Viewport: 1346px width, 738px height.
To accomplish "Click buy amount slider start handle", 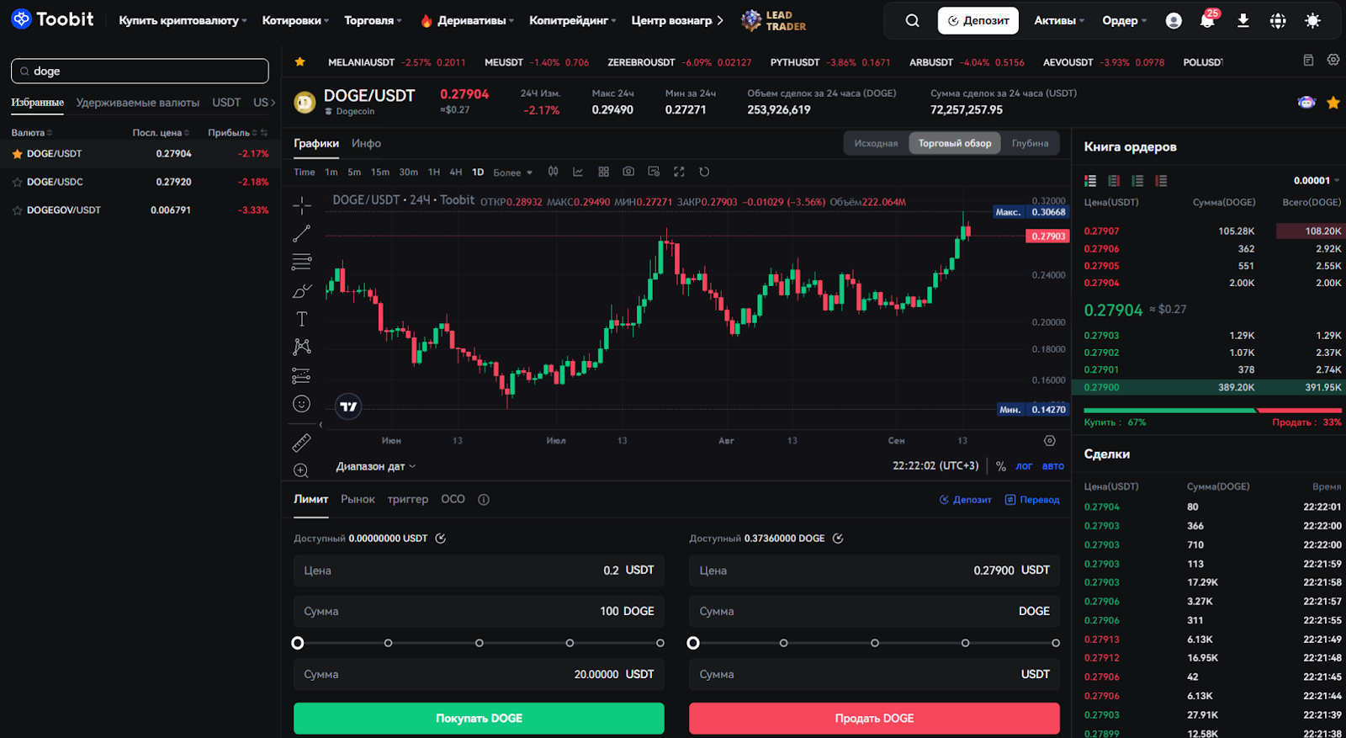I will click(x=297, y=643).
